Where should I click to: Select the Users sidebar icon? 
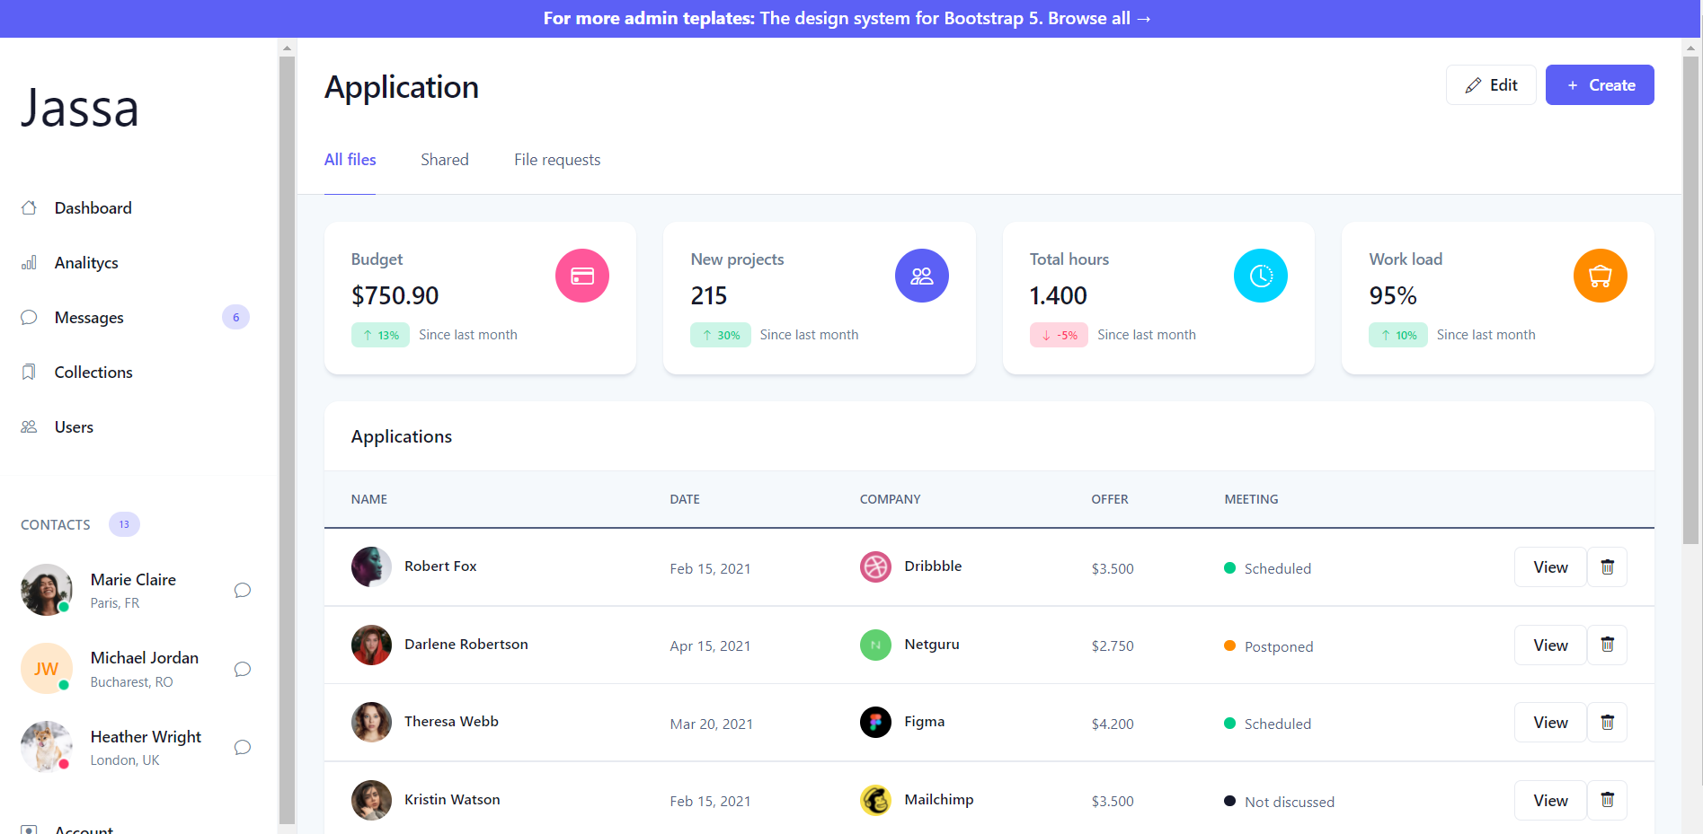coord(30,426)
